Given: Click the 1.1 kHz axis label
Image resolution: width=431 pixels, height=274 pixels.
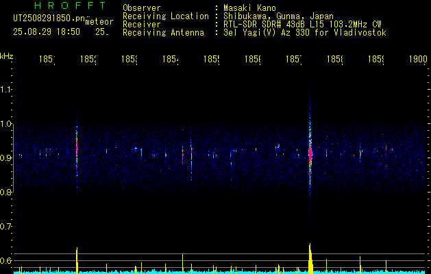Looking at the screenshot, I should [x=6, y=89].
